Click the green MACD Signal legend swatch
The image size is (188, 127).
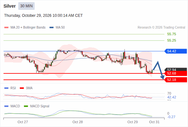pos(26,106)
